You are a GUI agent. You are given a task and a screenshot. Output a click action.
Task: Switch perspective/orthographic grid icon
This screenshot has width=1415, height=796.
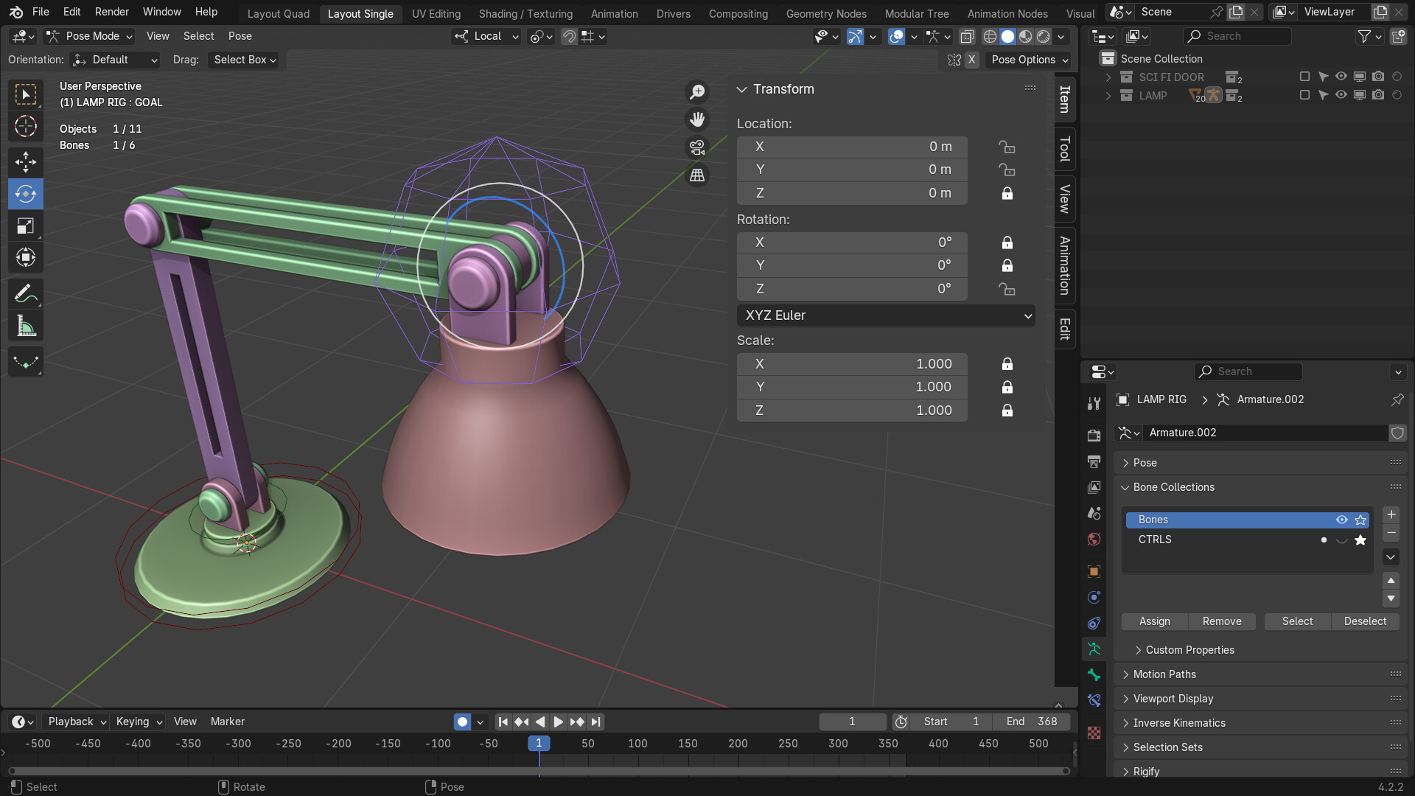697,175
